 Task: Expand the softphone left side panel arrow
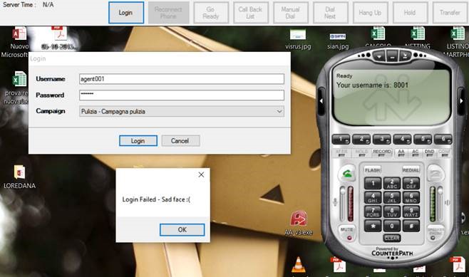321,101
